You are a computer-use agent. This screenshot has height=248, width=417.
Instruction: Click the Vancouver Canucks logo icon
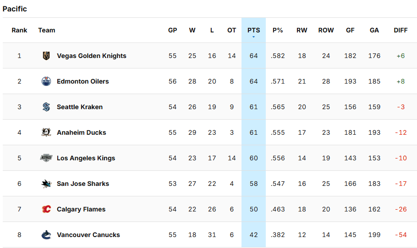(x=46, y=235)
